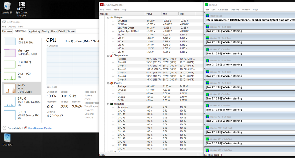Click the Temperatures thermometer icon in HWMonitor
The height and width of the screenshot is (158, 295).
tap(112, 55)
